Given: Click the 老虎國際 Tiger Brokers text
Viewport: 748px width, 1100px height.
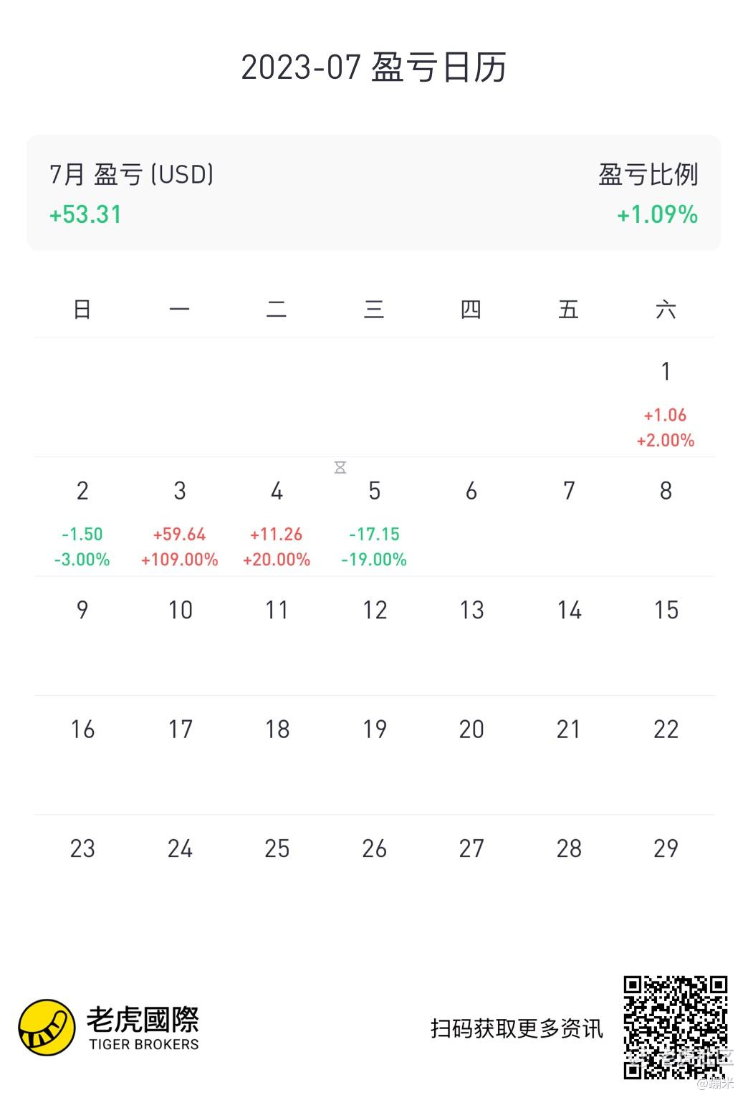Looking at the screenshot, I should point(143,1028).
